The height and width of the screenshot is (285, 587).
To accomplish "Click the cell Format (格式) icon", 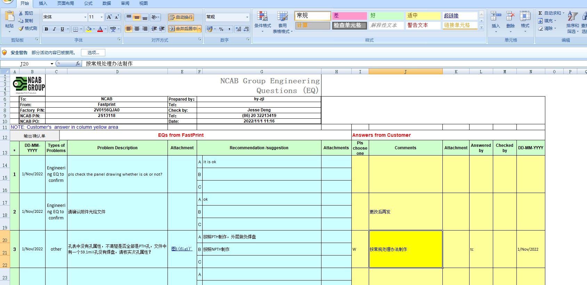I will (525, 16).
